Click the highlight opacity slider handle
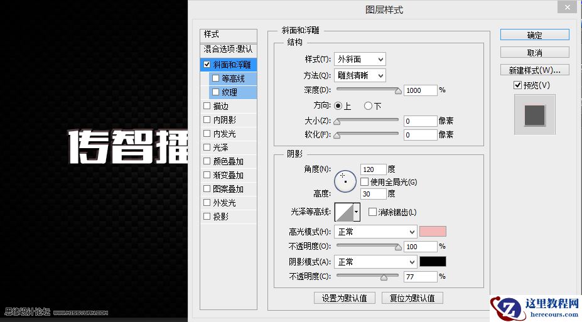The image size is (582, 322). (398, 247)
